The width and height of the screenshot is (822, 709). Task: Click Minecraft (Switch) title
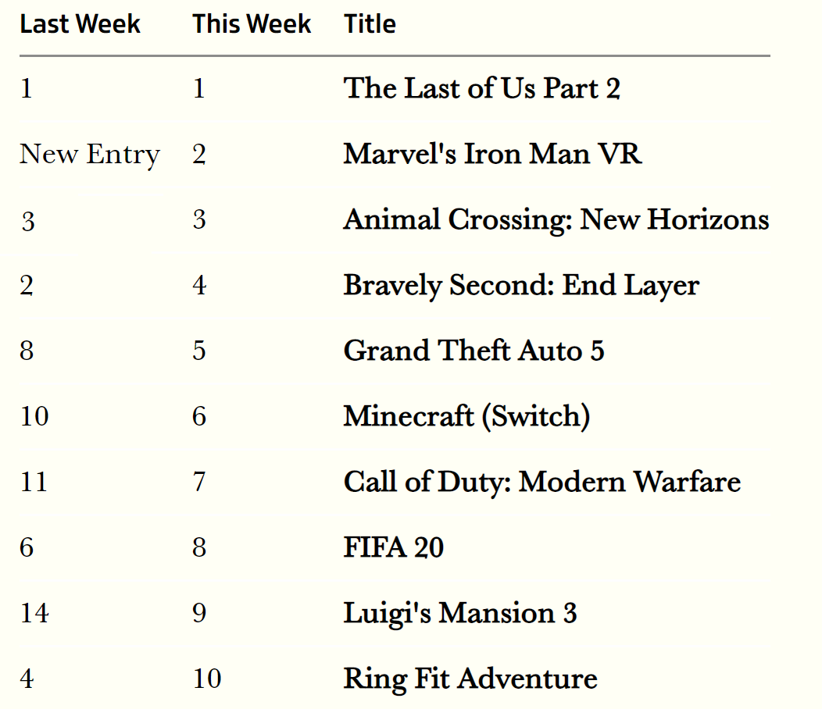(x=466, y=417)
